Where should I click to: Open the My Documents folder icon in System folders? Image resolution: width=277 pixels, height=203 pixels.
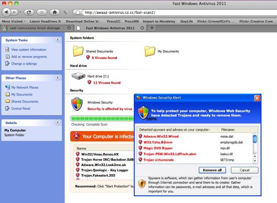(x=150, y=51)
